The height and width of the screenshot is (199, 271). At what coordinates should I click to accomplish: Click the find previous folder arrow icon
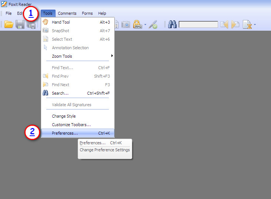[x=224, y=25]
